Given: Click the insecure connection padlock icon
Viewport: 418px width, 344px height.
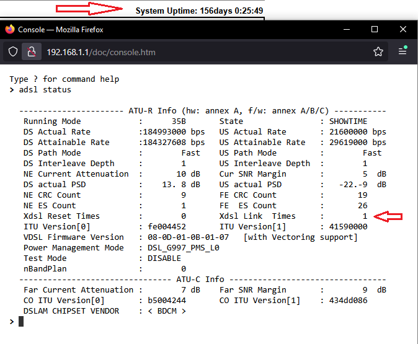Looking at the screenshot, I should pos(32,51).
